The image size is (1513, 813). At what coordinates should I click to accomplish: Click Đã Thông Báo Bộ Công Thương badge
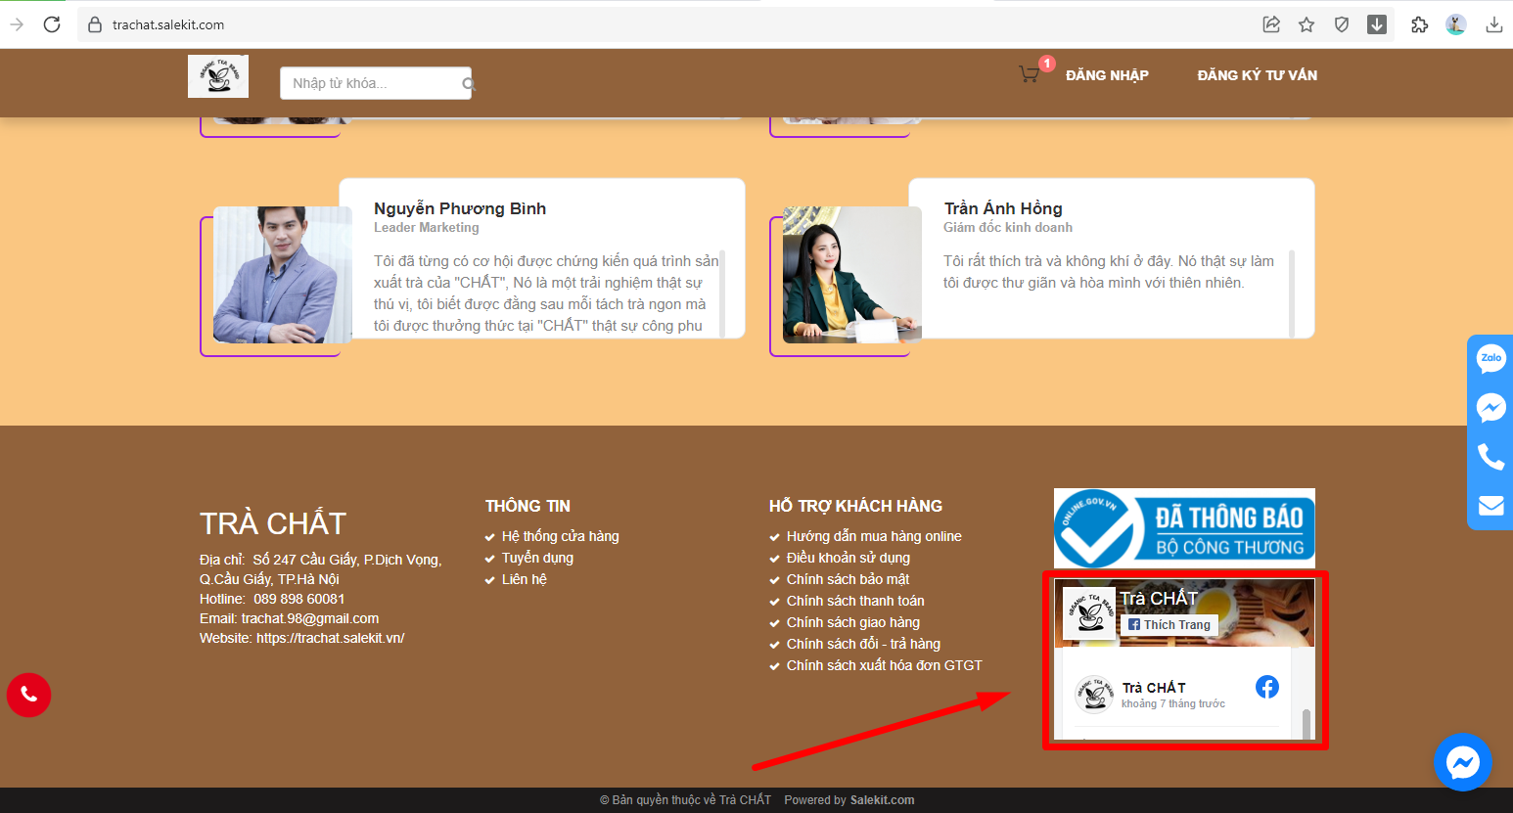(1184, 528)
